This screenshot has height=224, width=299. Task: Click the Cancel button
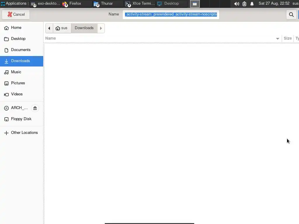pos(16,15)
